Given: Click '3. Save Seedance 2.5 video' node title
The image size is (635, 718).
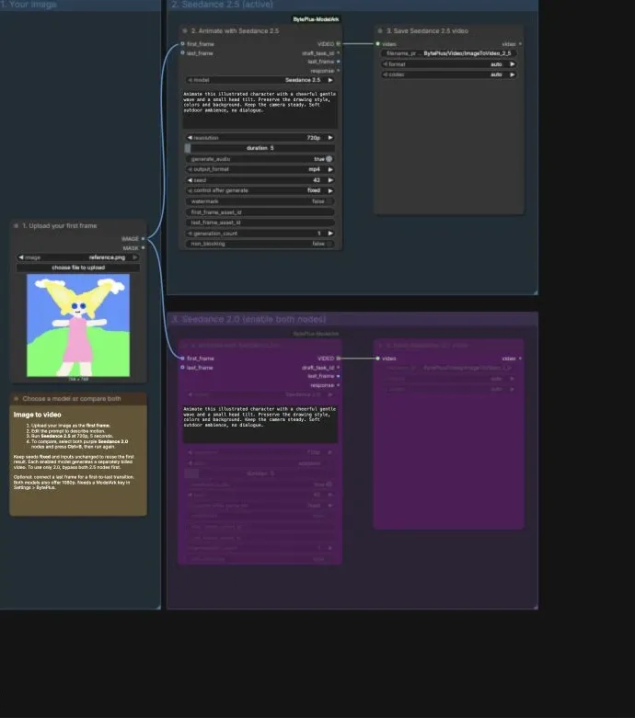Looking at the screenshot, I should 427,30.
